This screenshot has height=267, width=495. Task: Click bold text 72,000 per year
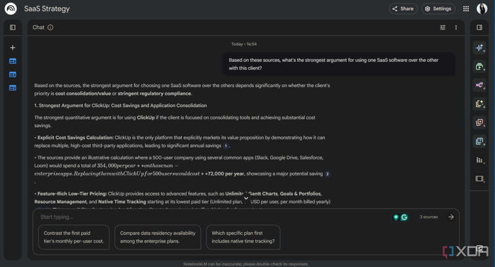224,173
